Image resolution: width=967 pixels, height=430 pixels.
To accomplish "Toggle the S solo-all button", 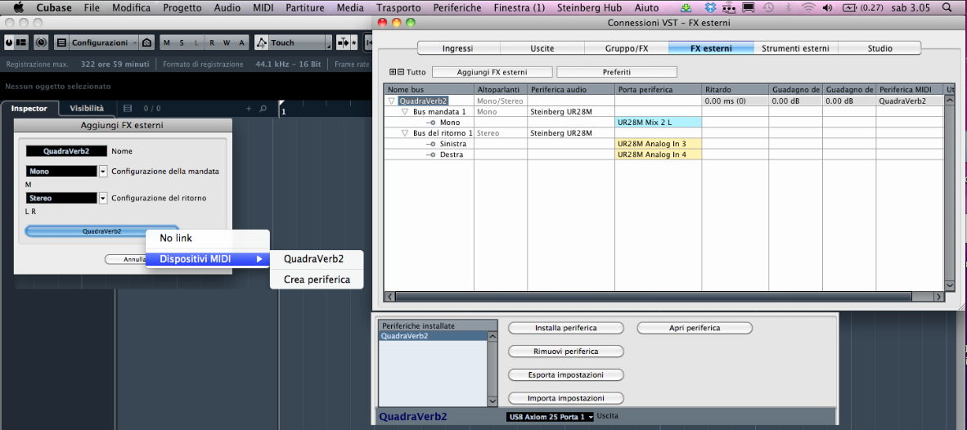I will click(x=182, y=43).
